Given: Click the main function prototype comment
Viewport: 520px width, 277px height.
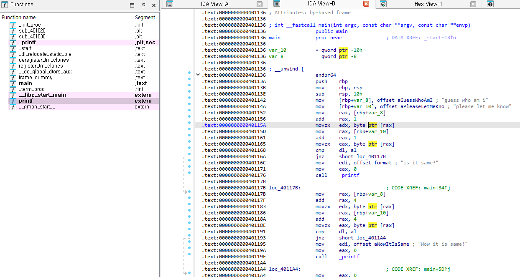Looking at the screenshot, I should point(370,25).
